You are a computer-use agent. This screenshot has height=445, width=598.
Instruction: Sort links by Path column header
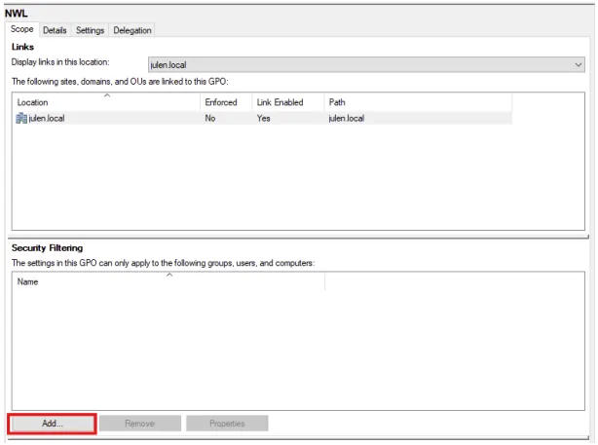click(418, 102)
